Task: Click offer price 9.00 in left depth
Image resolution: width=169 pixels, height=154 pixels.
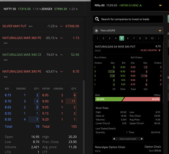Action: click(45, 101)
